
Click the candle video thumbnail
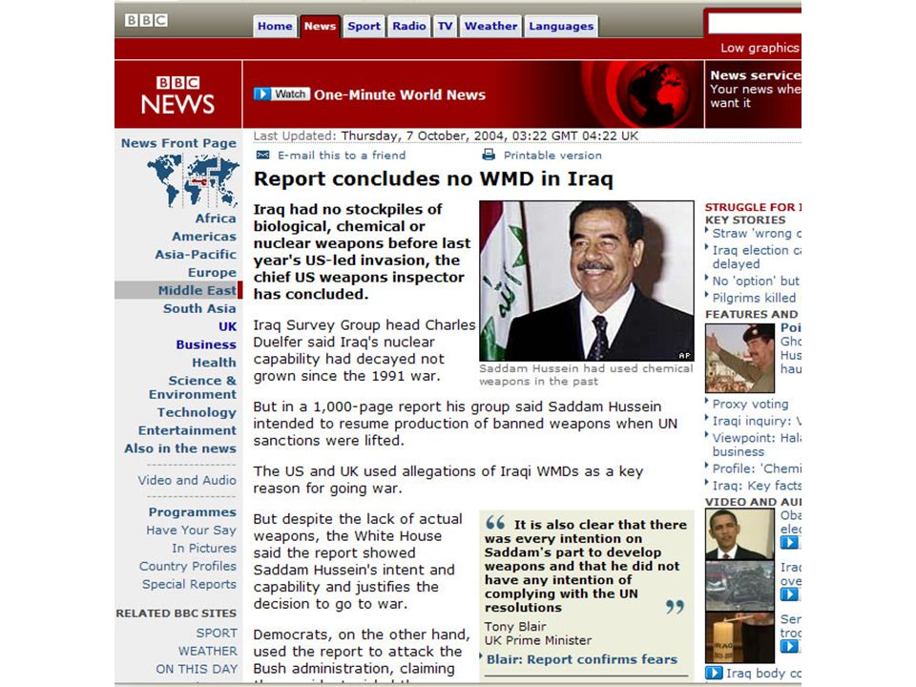pyautogui.click(x=739, y=637)
